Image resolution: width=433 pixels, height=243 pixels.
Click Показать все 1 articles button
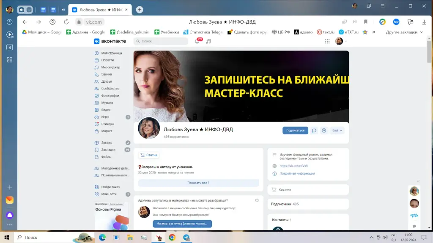198,183
